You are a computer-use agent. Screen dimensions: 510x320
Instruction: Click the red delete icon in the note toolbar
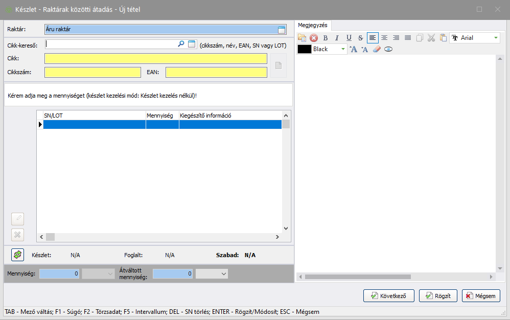314,38
